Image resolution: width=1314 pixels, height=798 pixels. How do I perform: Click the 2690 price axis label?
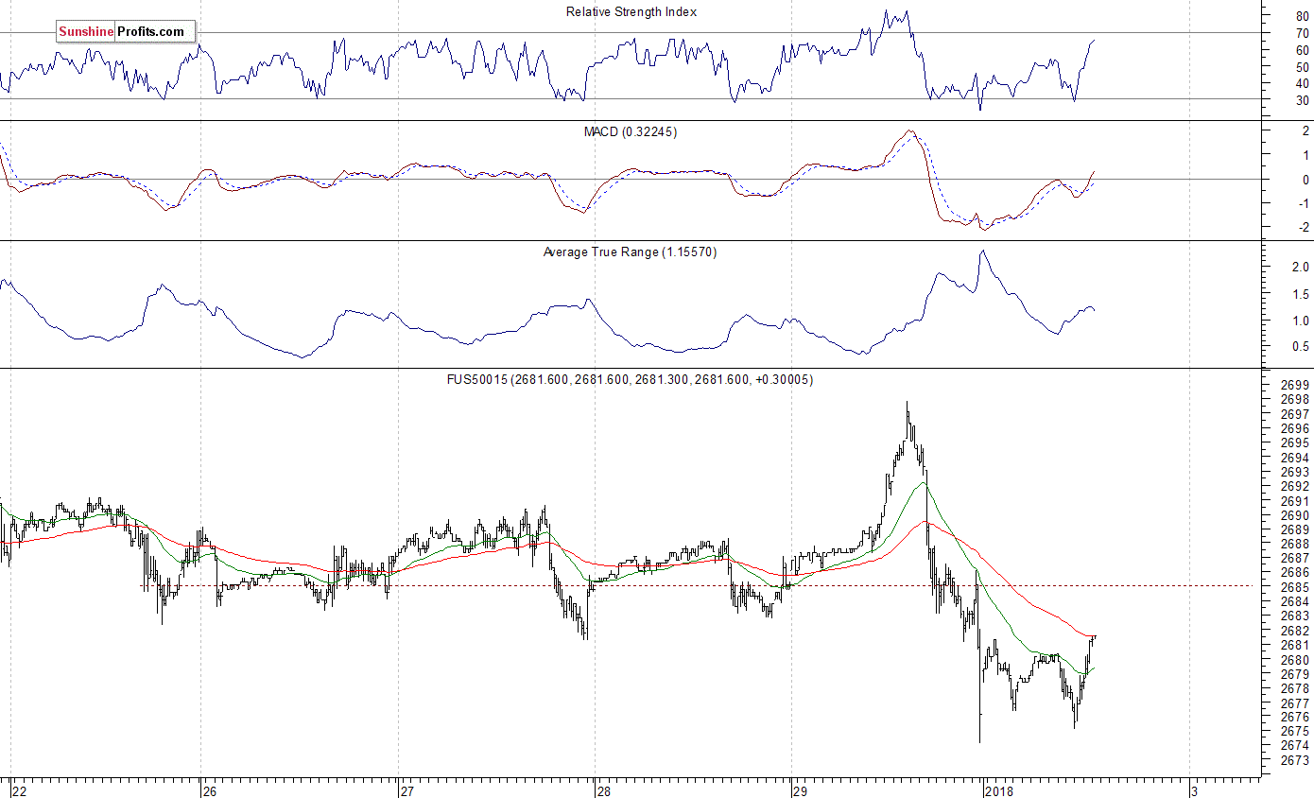coord(1295,514)
